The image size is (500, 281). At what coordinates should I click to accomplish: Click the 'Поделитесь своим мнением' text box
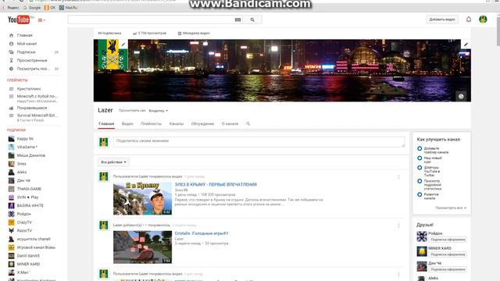pyautogui.click(x=259, y=142)
